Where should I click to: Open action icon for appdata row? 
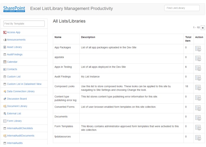[198, 58]
